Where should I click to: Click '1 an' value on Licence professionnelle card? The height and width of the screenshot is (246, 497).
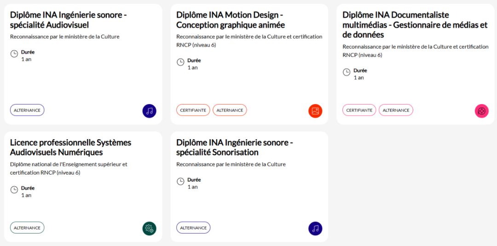(x=26, y=195)
